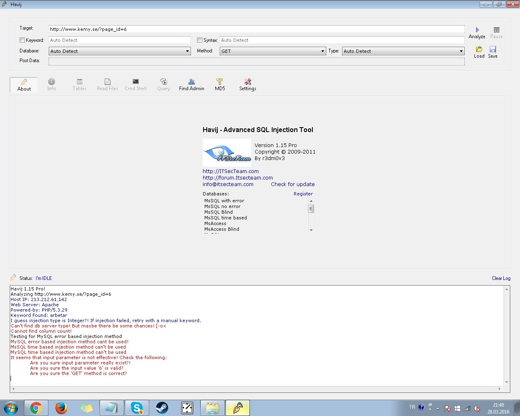The height and width of the screenshot is (416, 520).
Task: Open the MD5 cracker tool
Action: 220,85
